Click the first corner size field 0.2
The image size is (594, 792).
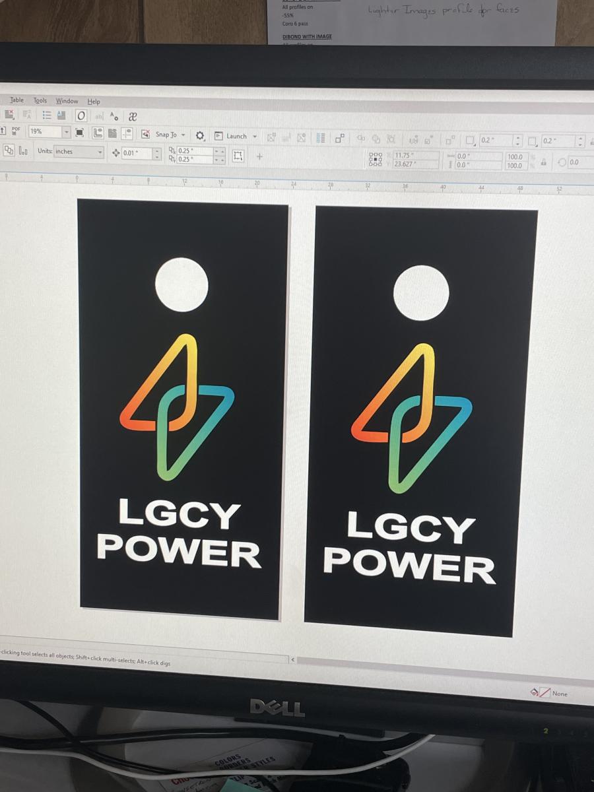(x=496, y=141)
